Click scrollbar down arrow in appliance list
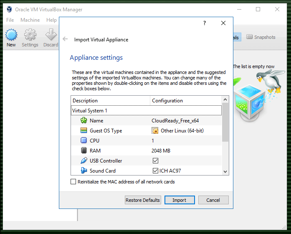Screen dimensions: 291x234 point(225,171)
